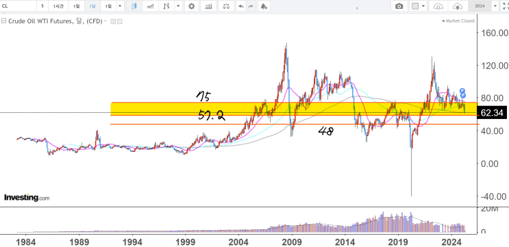Open dropdown next to 2024 layout

495,6
